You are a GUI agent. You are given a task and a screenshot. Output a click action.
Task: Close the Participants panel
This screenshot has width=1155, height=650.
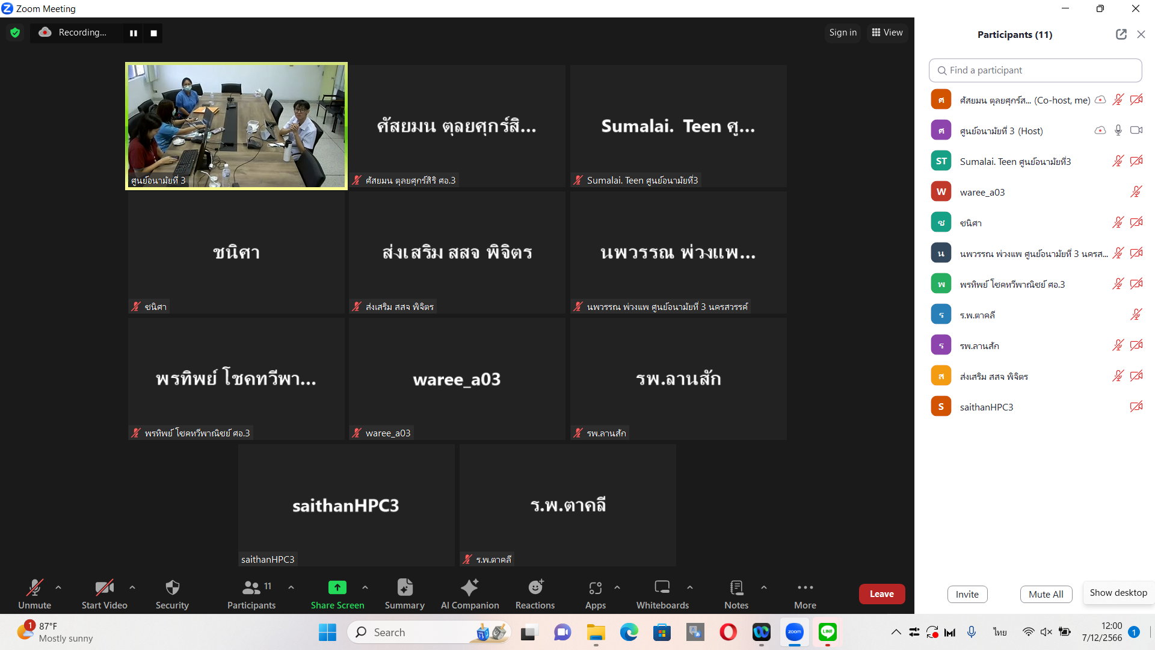[1141, 34]
